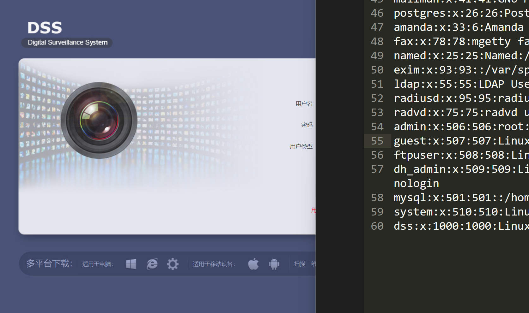Click line number 55 in the gutter
529x313 pixels.
coord(377,141)
